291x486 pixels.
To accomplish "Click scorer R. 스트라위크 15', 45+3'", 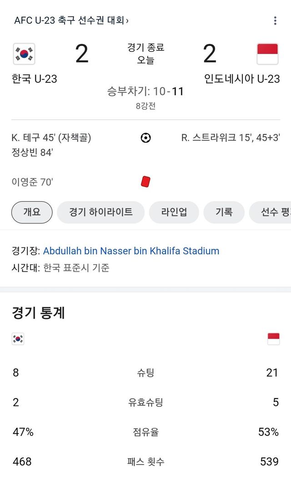I will click(231, 138).
